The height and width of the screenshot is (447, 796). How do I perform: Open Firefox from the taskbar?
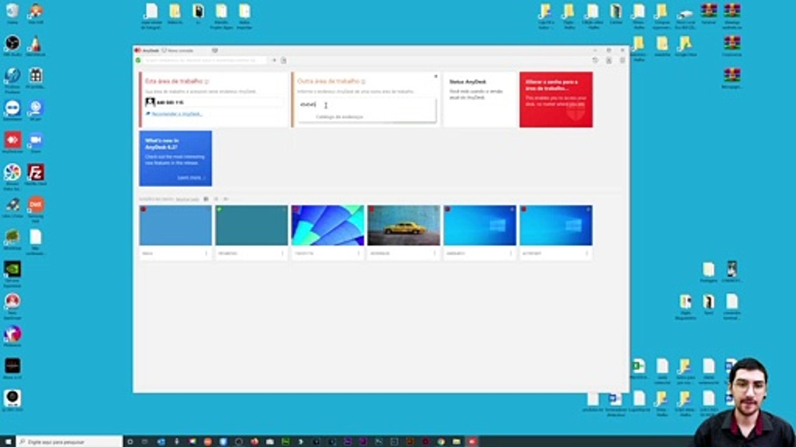[x=254, y=441]
